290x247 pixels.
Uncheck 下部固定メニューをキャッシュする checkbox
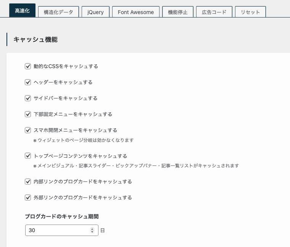(28, 114)
